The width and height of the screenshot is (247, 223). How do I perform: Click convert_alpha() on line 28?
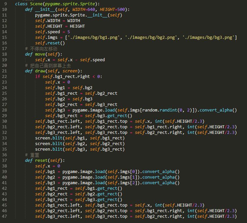218,110
